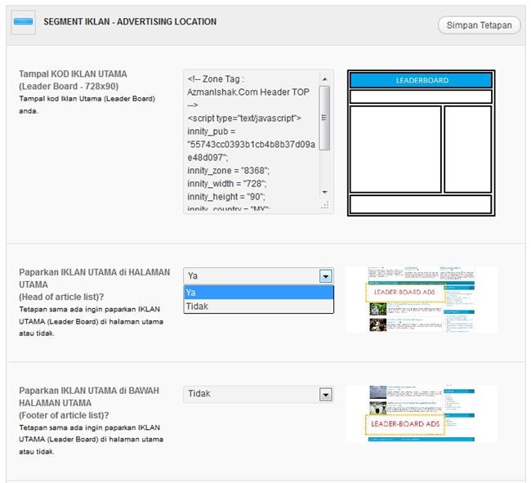This screenshot has height=483, width=531.
Task: Click the textarea scrollbar up arrow
Action: point(324,79)
